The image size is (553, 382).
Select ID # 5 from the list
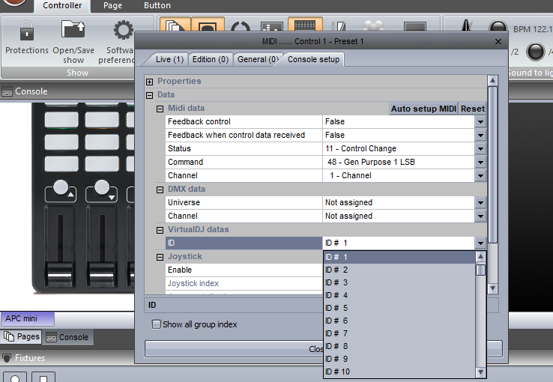[x=336, y=308]
